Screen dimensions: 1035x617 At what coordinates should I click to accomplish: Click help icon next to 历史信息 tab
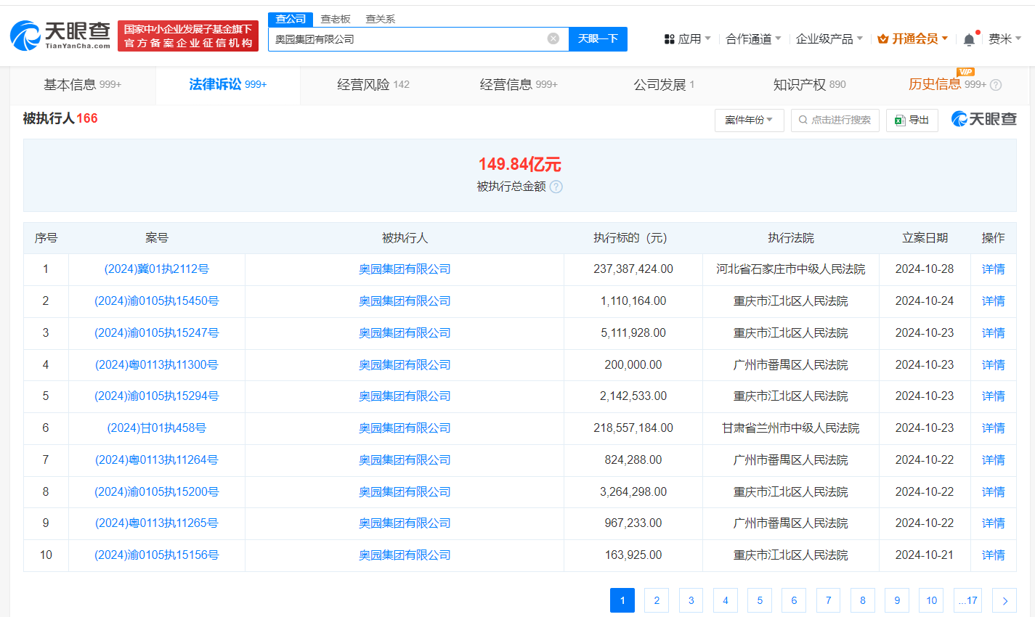(x=996, y=85)
